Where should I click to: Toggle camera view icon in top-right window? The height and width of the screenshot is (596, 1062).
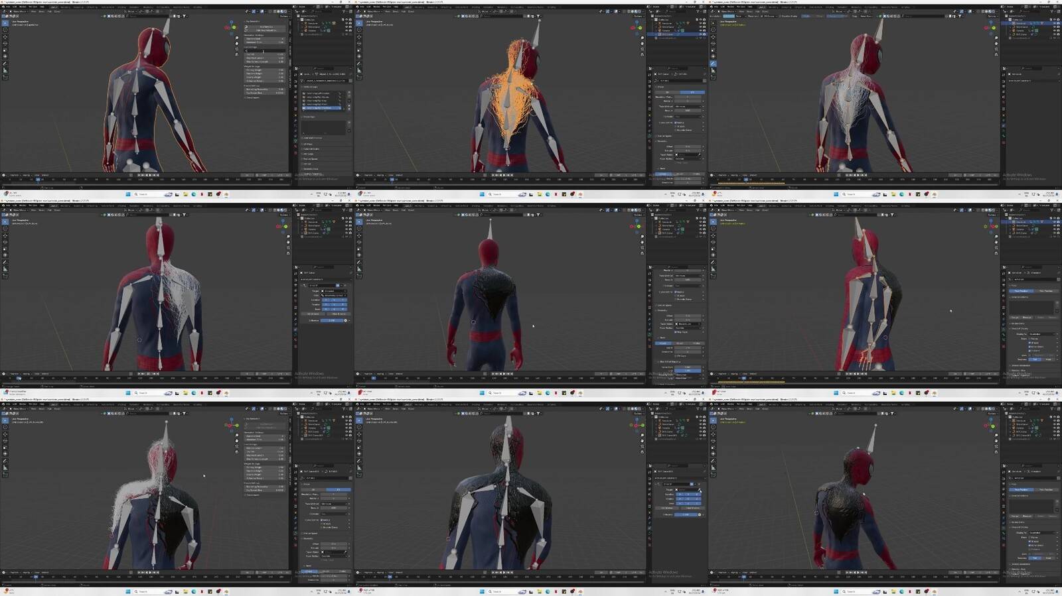pos(996,49)
